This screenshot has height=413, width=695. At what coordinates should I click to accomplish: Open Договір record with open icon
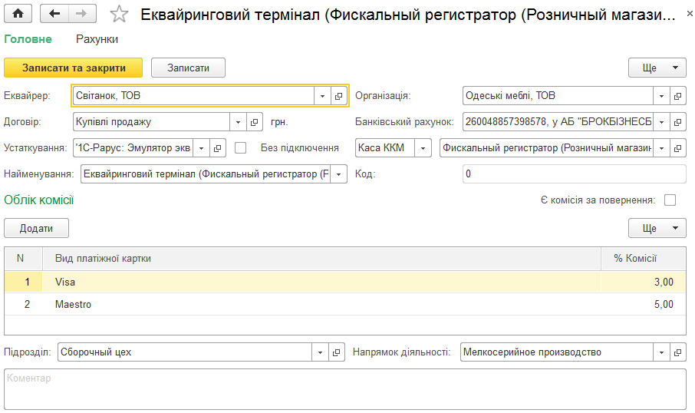(255, 122)
